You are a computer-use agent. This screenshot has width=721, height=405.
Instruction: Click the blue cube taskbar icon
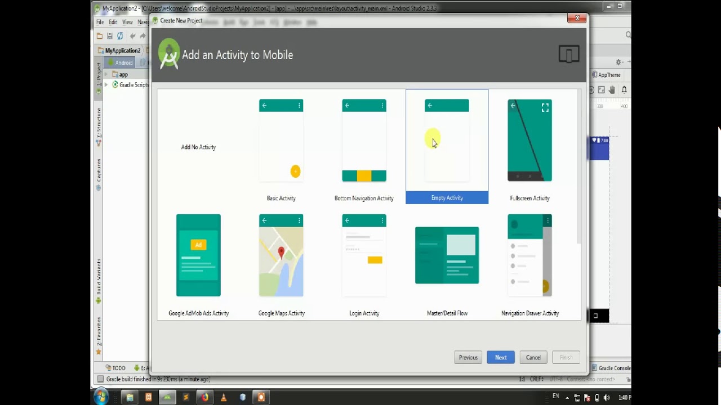tap(243, 397)
